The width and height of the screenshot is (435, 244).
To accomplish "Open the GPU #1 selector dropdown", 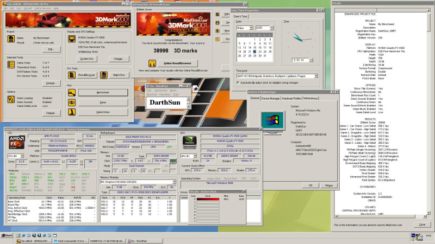I will [x=195, y=156].
